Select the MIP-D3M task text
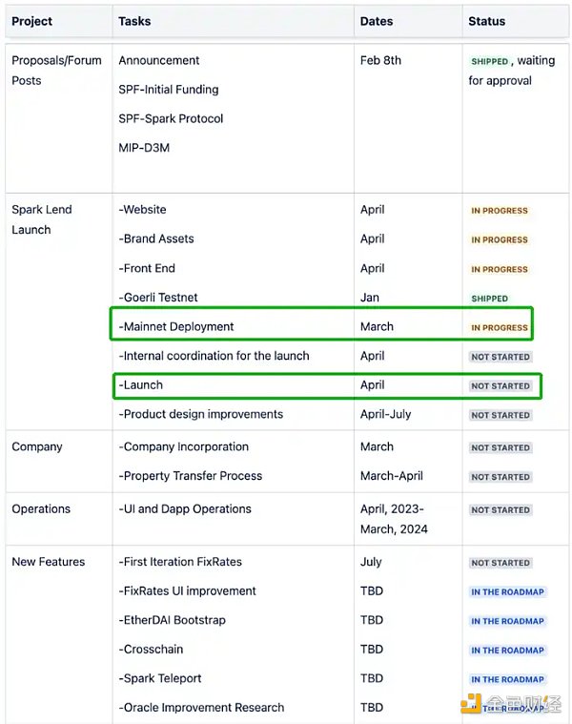The image size is (572, 724). pyautogui.click(x=144, y=148)
